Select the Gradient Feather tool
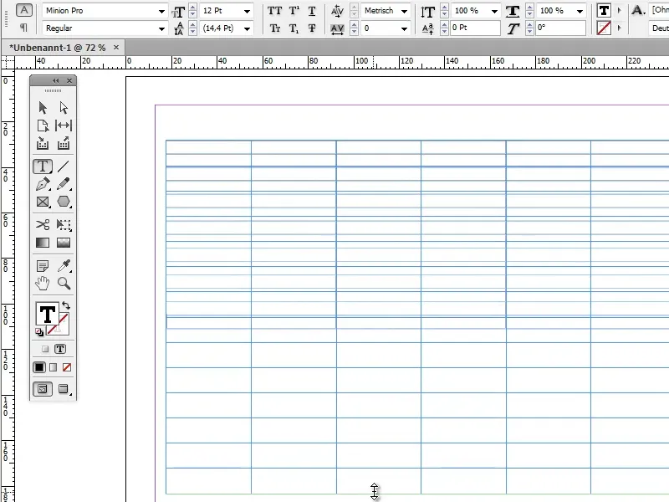The image size is (669, 502). (64, 243)
